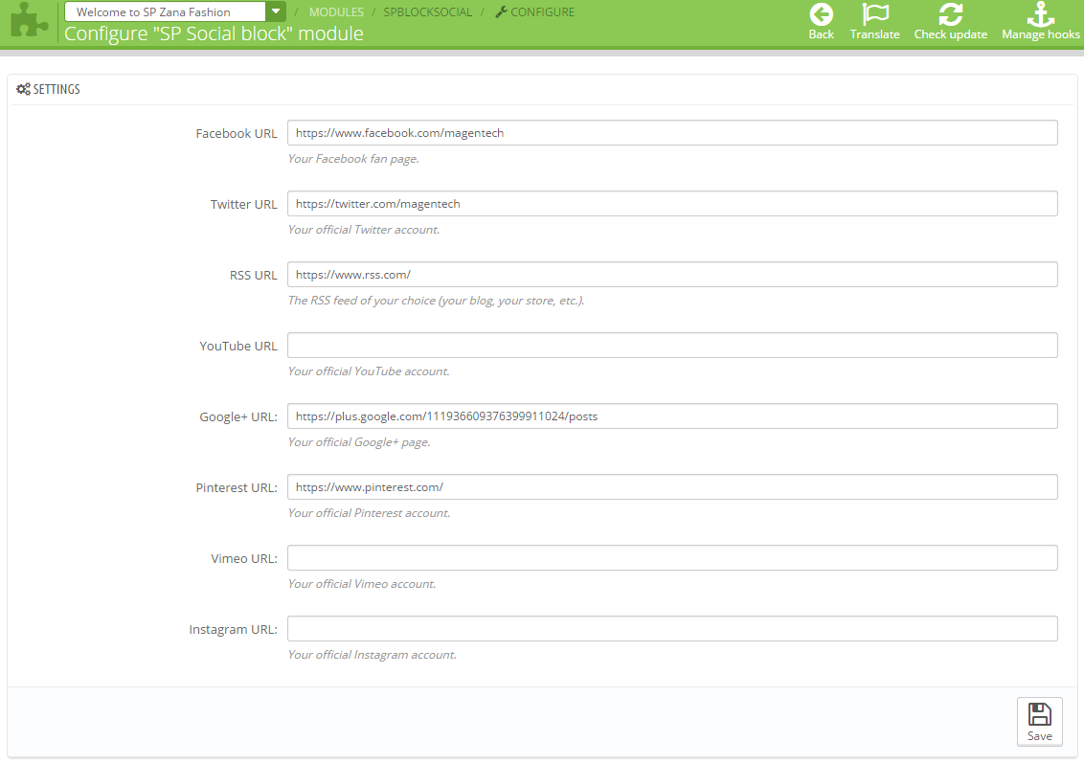This screenshot has height=764, width=1084.
Task: Click the 'Facebook URL' label
Action: click(236, 133)
